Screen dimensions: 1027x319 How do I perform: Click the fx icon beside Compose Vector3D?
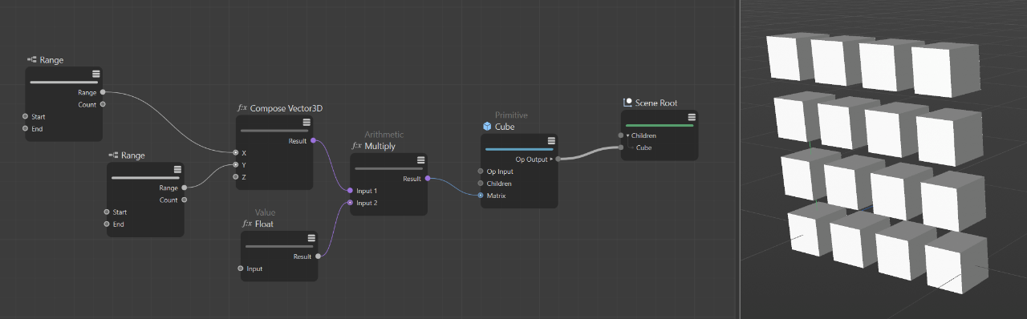(242, 107)
